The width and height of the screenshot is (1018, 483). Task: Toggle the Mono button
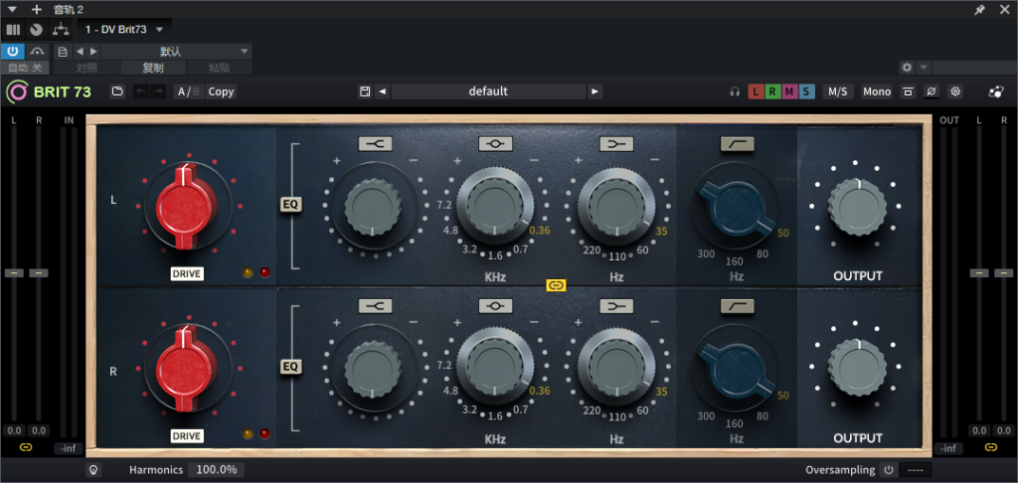click(877, 91)
